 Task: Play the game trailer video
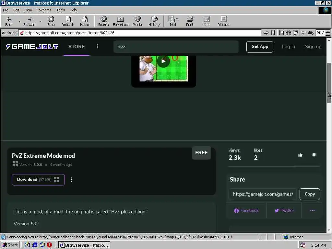click(x=163, y=61)
